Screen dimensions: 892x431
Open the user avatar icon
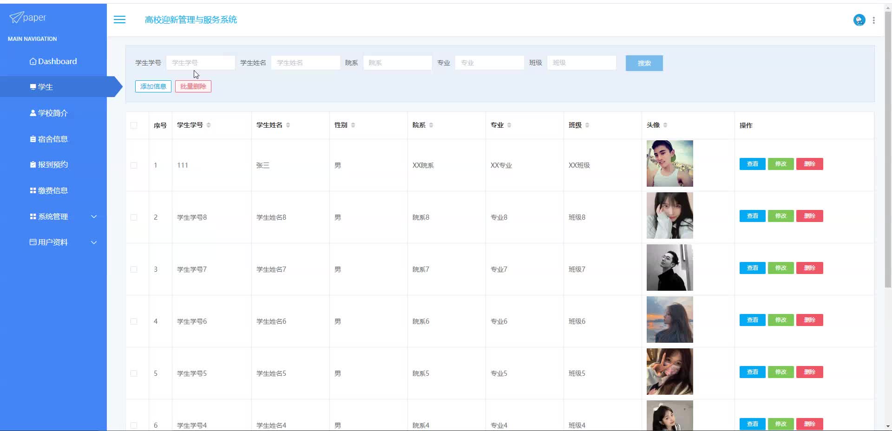coord(859,20)
